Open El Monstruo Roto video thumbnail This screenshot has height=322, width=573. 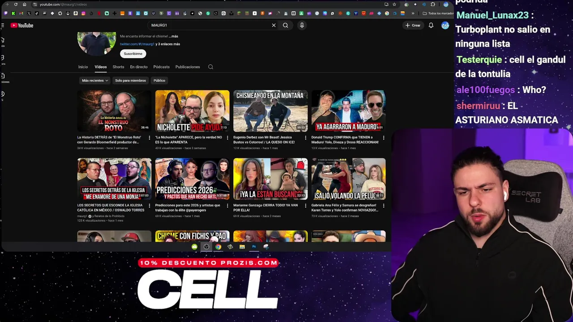pyautogui.click(x=114, y=111)
